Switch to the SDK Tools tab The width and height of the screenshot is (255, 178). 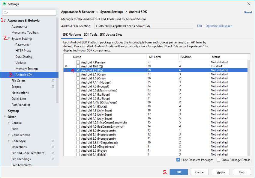point(90,34)
